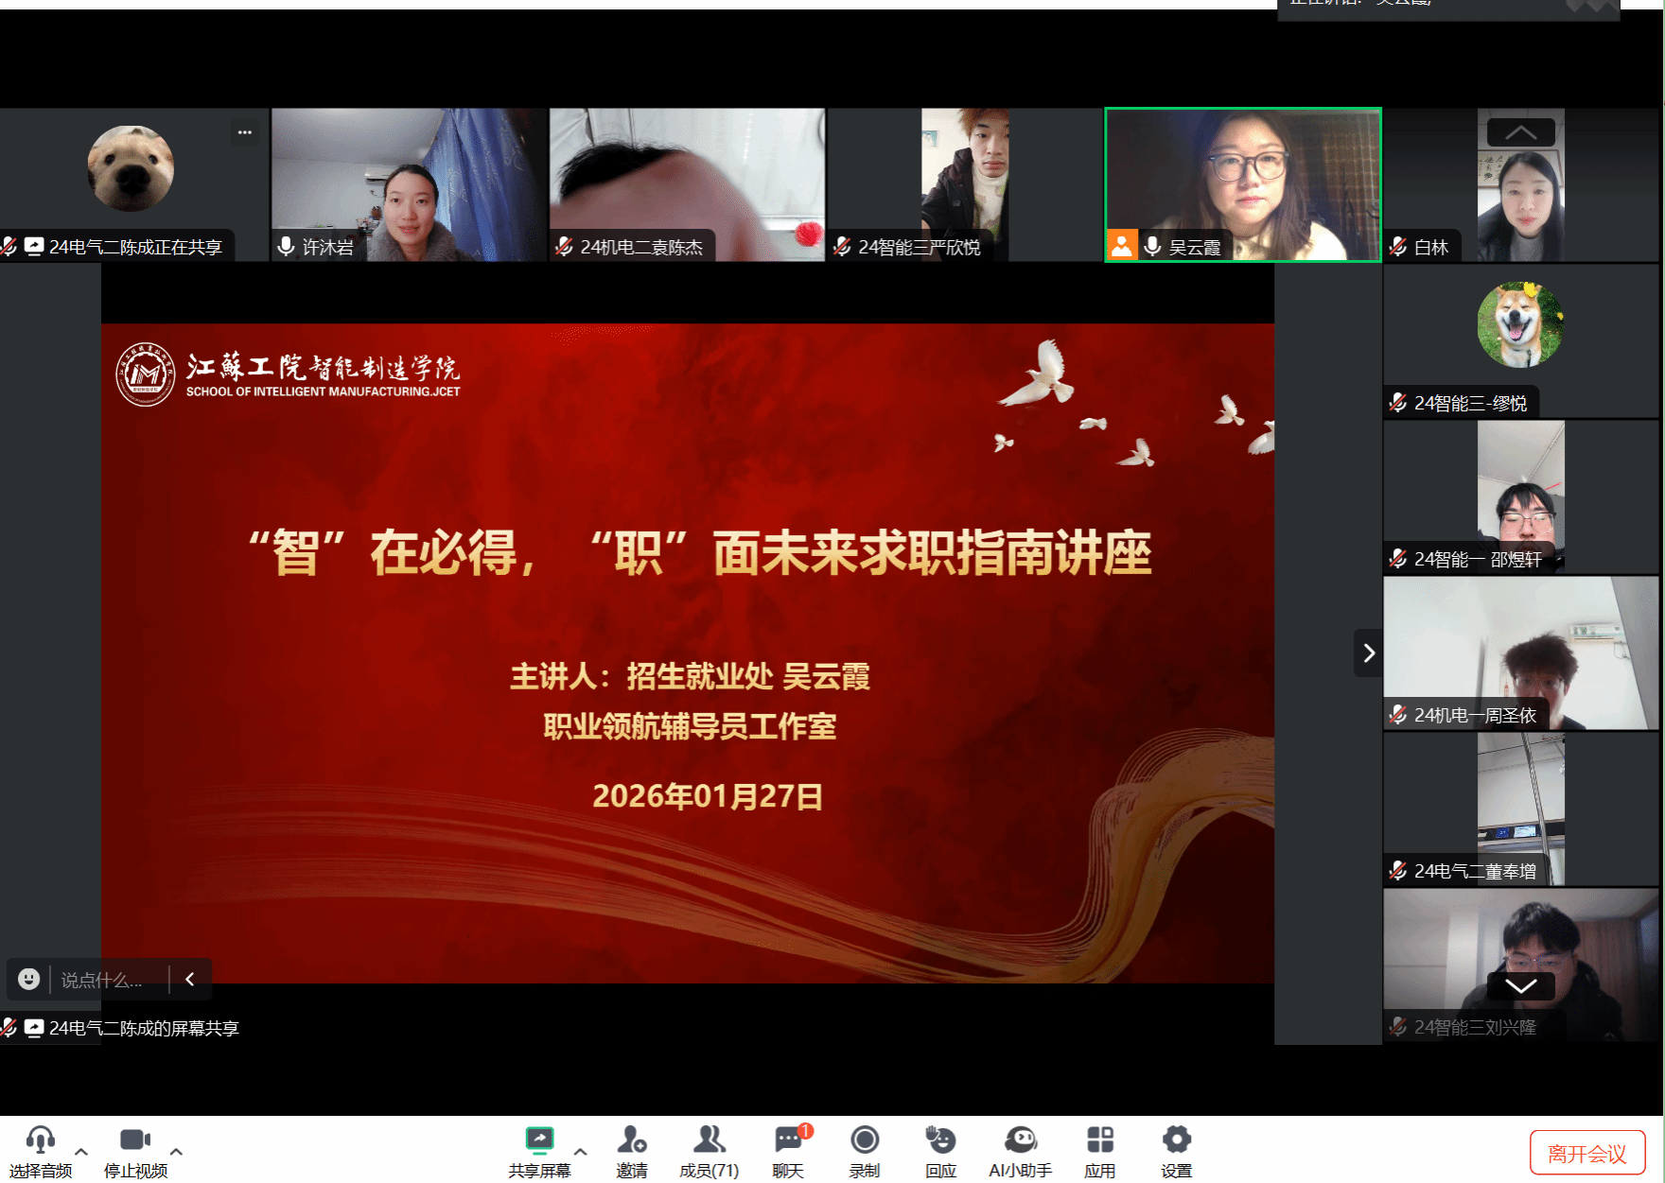
Task: Expand video options arrow beside 停止视频
Action: click(x=176, y=1152)
